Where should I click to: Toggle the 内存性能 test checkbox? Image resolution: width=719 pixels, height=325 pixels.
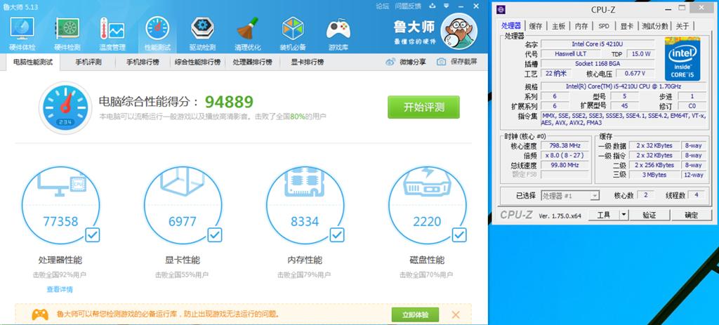coord(337,235)
